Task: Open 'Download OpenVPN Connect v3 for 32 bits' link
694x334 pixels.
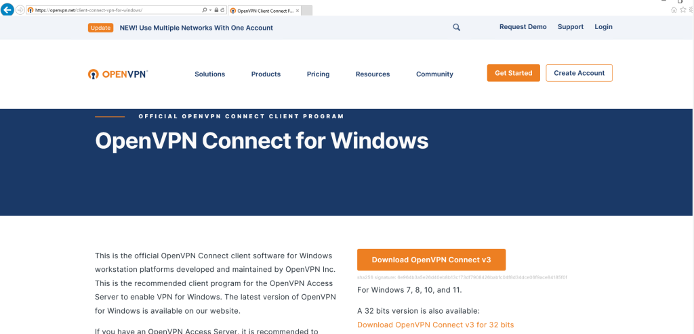Action: click(436, 325)
